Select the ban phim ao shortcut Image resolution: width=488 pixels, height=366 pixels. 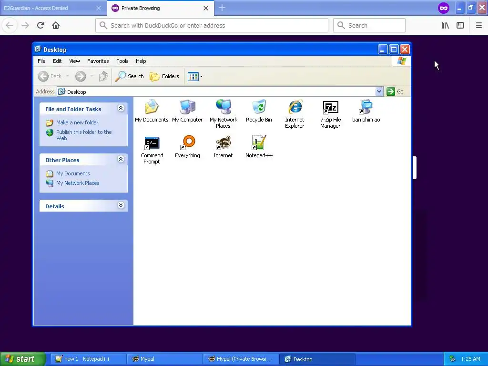(x=366, y=111)
